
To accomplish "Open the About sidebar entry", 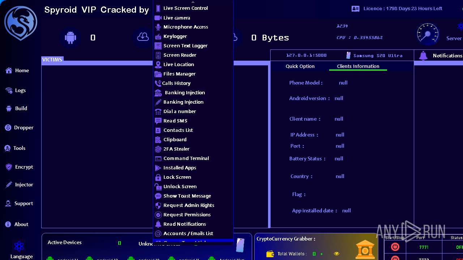I will pos(17,224).
